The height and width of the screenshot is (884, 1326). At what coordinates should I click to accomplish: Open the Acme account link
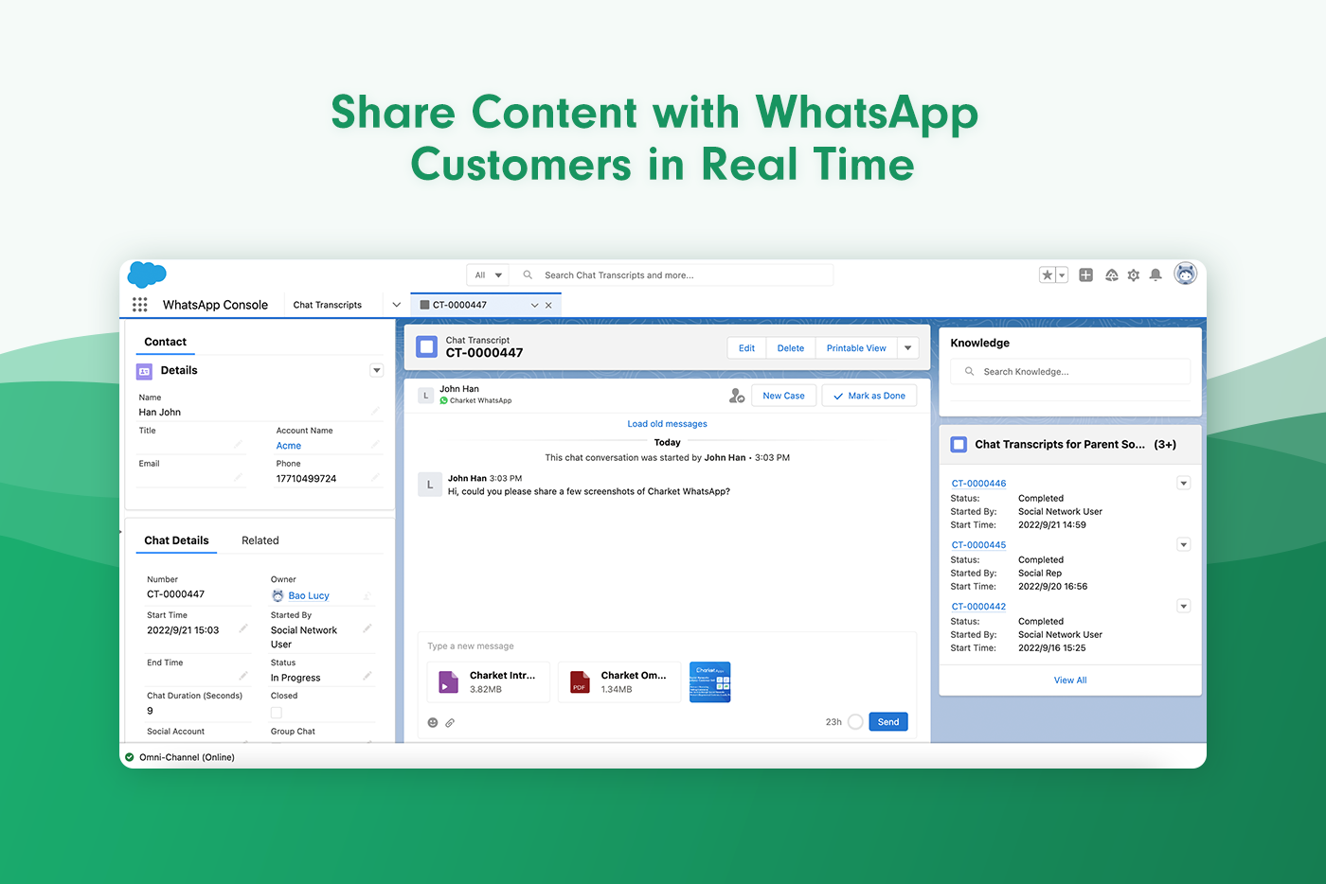pyautogui.click(x=289, y=446)
